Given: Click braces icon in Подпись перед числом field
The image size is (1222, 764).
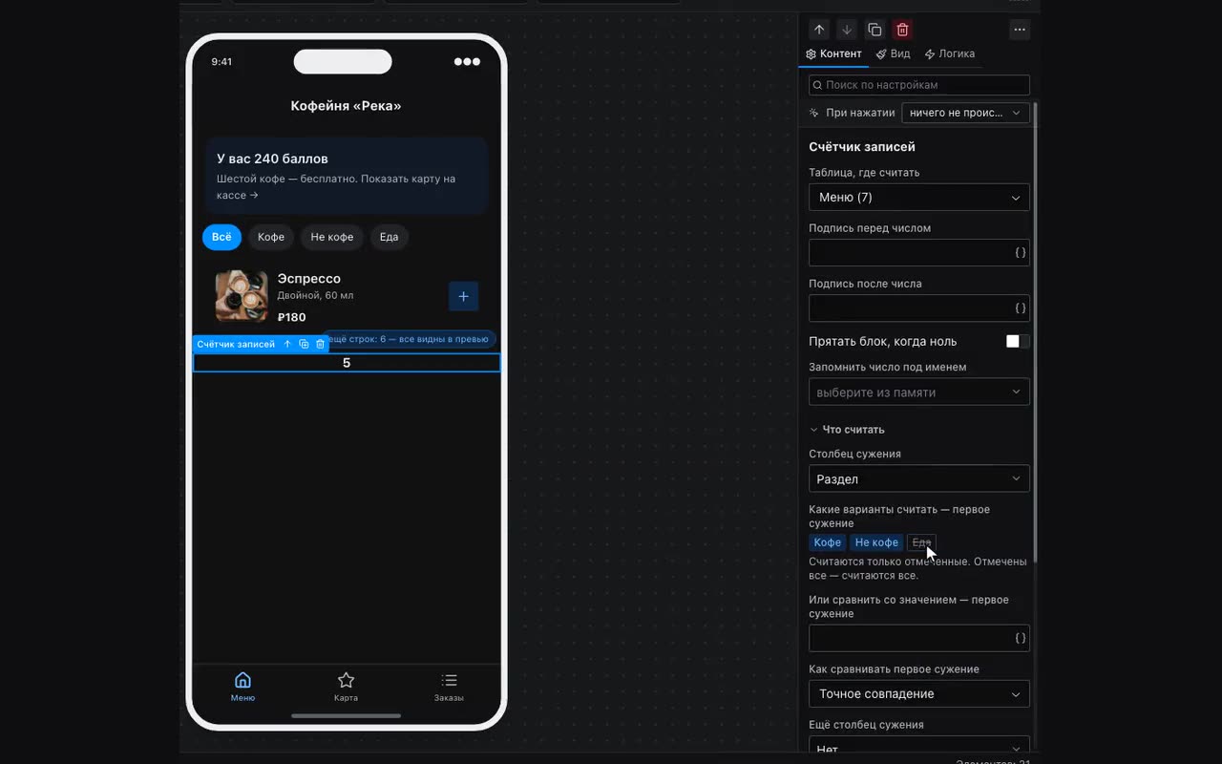Looking at the screenshot, I should coord(1020,253).
